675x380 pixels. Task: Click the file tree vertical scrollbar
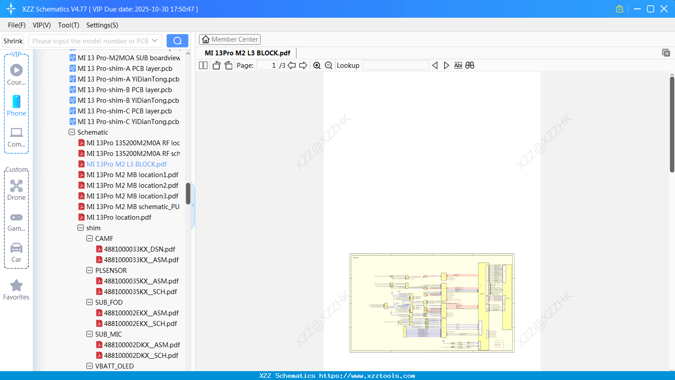[188, 194]
